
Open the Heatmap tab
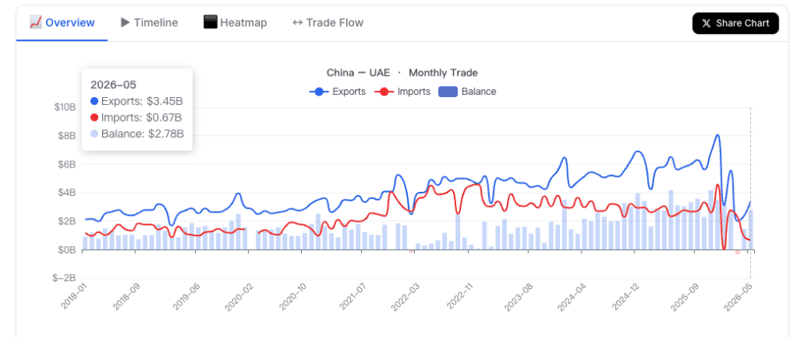click(x=235, y=23)
